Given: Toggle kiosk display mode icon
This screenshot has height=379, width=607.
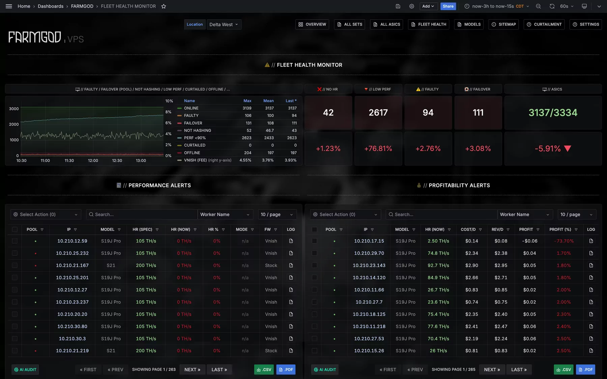Looking at the screenshot, I should [584, 6].
